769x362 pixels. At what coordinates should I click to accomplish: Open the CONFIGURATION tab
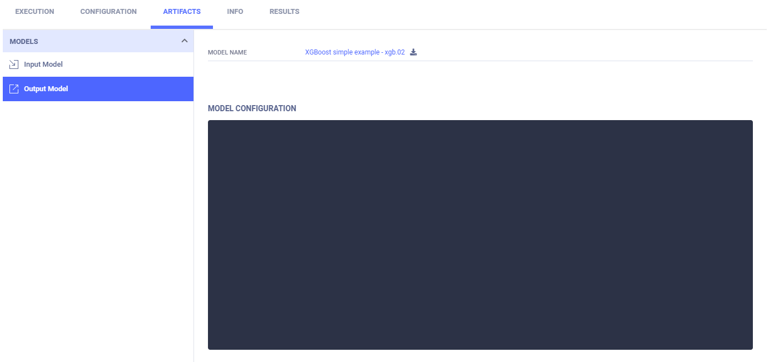[108, 12]
